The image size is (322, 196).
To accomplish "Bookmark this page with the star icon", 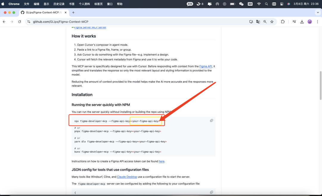I will (x=272, y=22).
